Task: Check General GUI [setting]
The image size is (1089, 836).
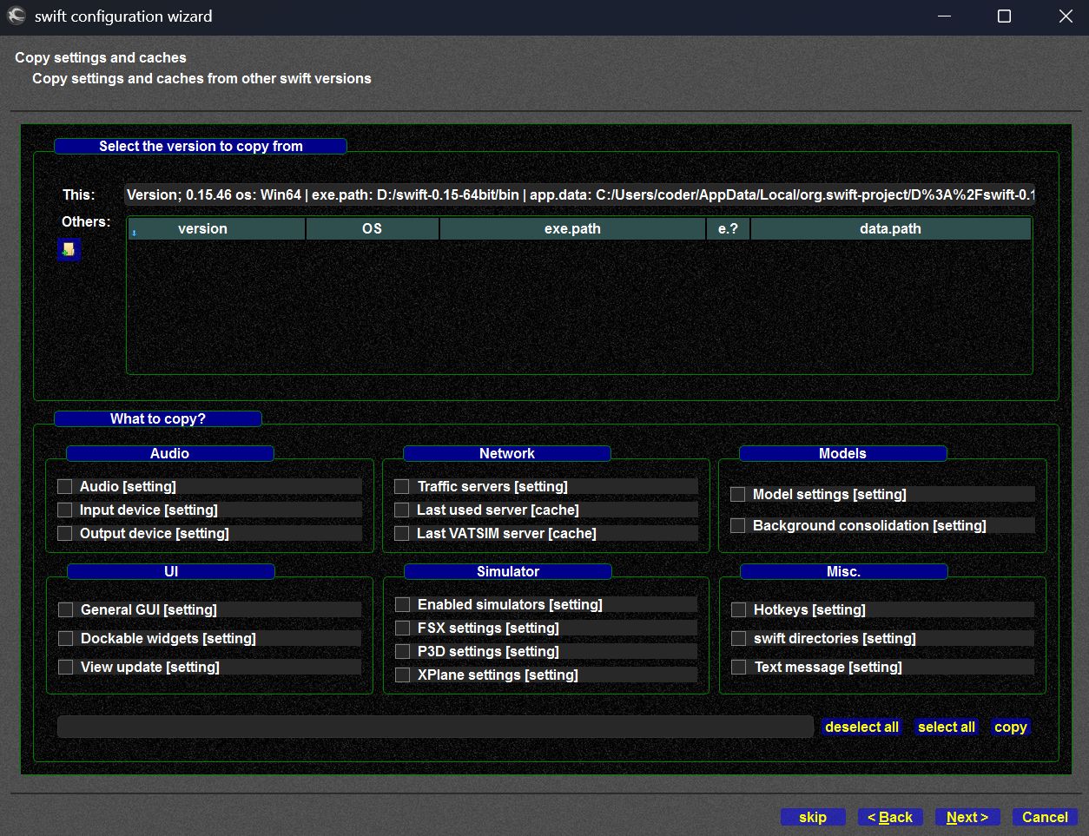Action: [66, 609]
